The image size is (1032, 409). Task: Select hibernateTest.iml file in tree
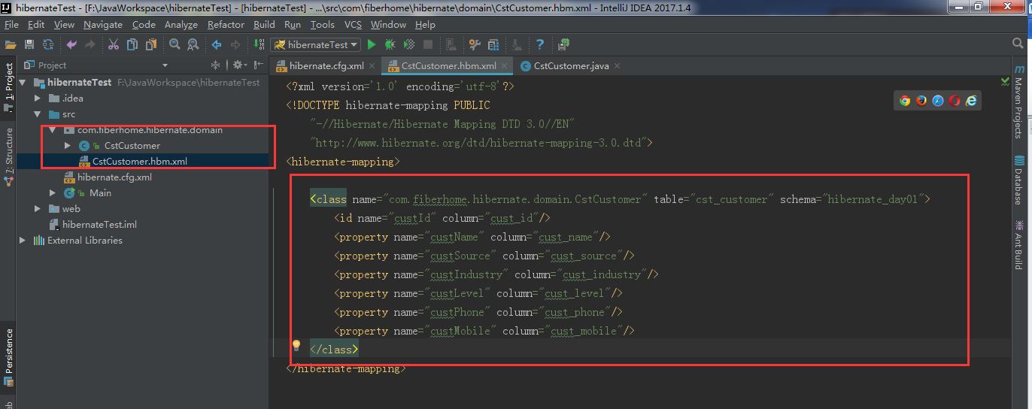coord(99,225)
